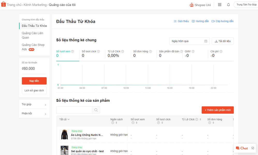Collapse the chat widget arrow icon
This screenshot has width=258, height=155.
[x=253, y=148]
